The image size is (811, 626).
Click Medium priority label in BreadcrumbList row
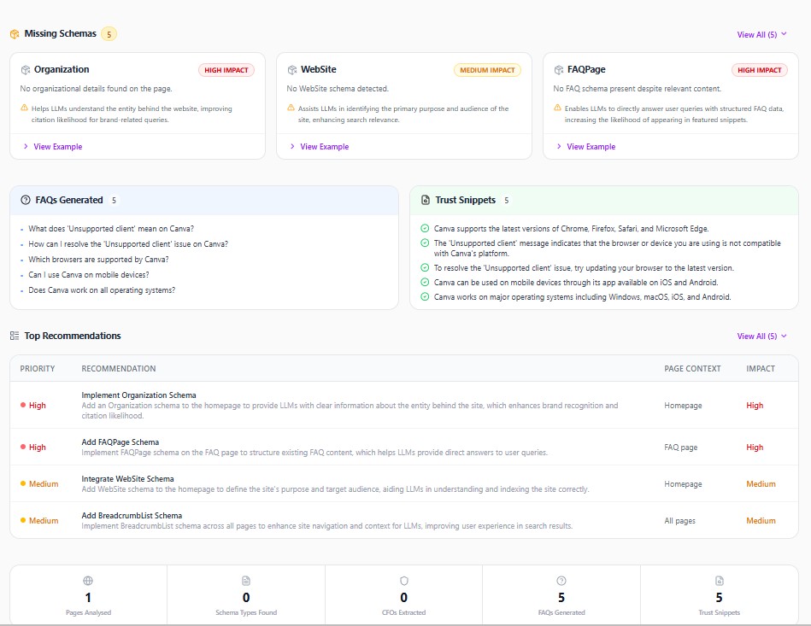(x=39, y=521)
